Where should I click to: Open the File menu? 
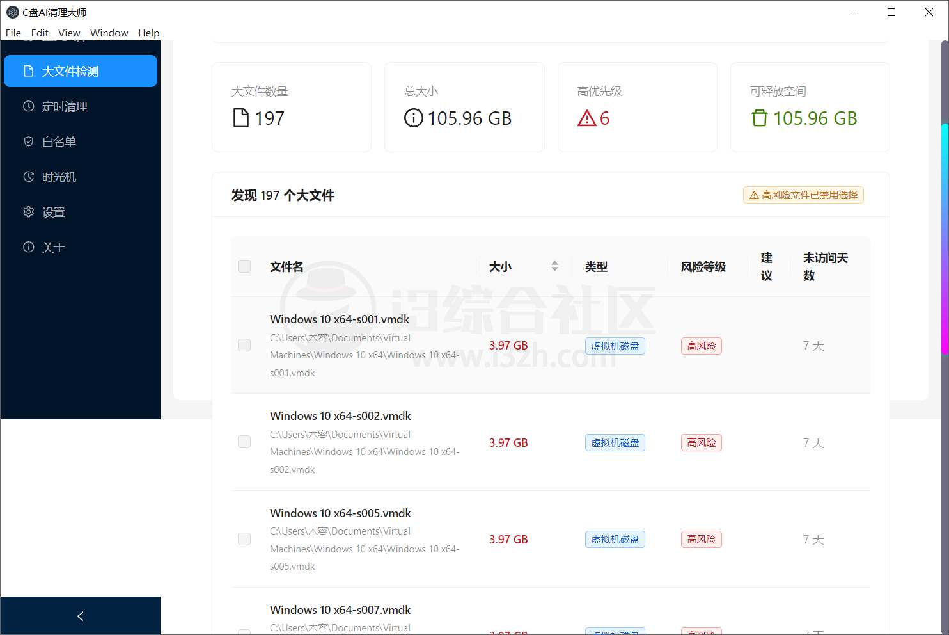tap(13, 33)
